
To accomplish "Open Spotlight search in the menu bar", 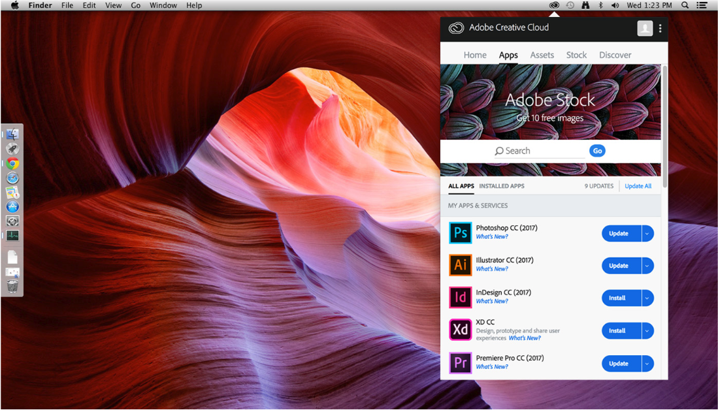I will click(685, 5).
